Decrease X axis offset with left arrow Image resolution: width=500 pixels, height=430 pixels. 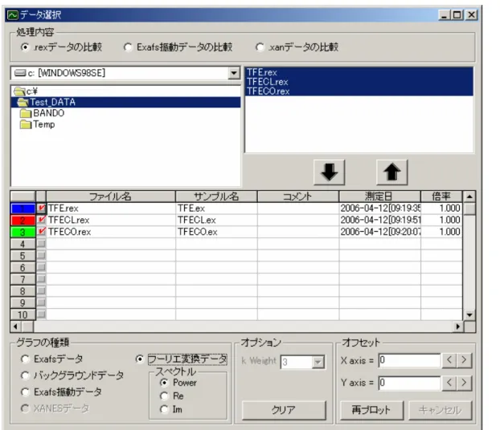(449, 360)
